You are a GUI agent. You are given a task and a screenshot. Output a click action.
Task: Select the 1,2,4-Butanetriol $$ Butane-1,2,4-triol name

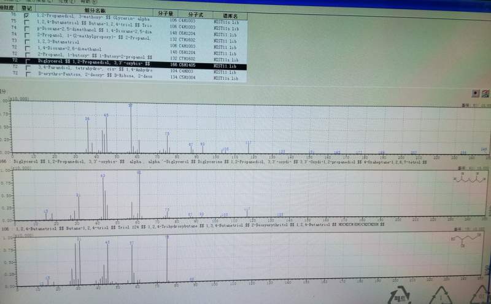pos(95,24)
